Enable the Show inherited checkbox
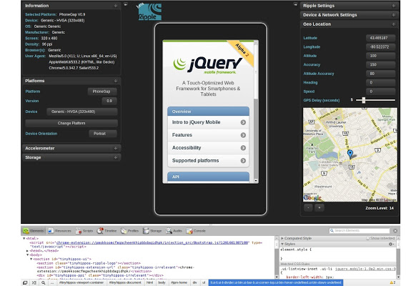Image resolution: width=416 pixels, height=286 pixels. 367,238
